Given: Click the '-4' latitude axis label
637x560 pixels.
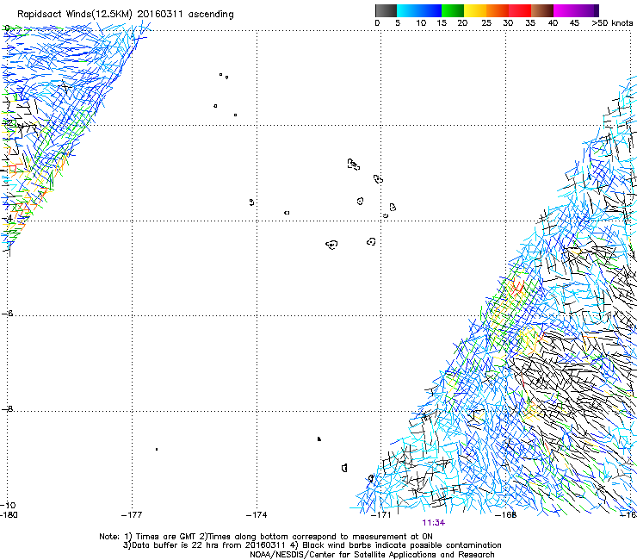Looking at the screenshot, I should click(7, 218).
